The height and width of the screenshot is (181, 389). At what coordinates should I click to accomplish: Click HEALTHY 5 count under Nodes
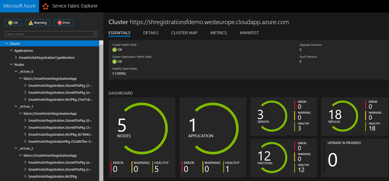[161, 167]
